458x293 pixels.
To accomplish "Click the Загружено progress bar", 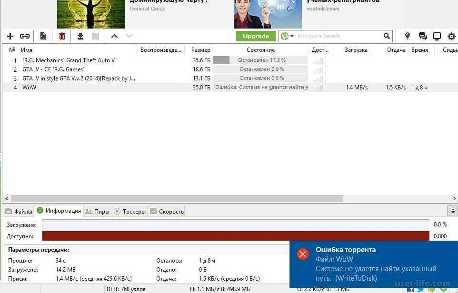I will pyautogui.click(x=236, y=225).
